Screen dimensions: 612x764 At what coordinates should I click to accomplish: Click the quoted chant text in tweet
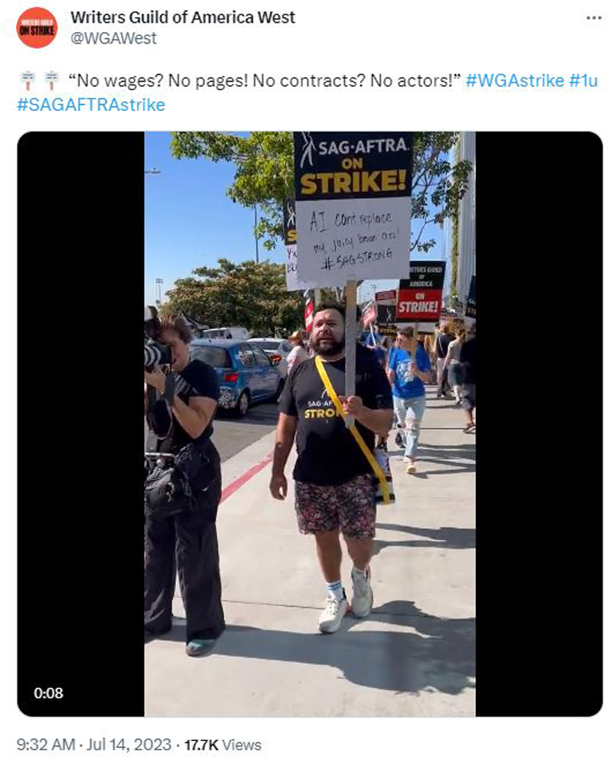coord(265,80)
